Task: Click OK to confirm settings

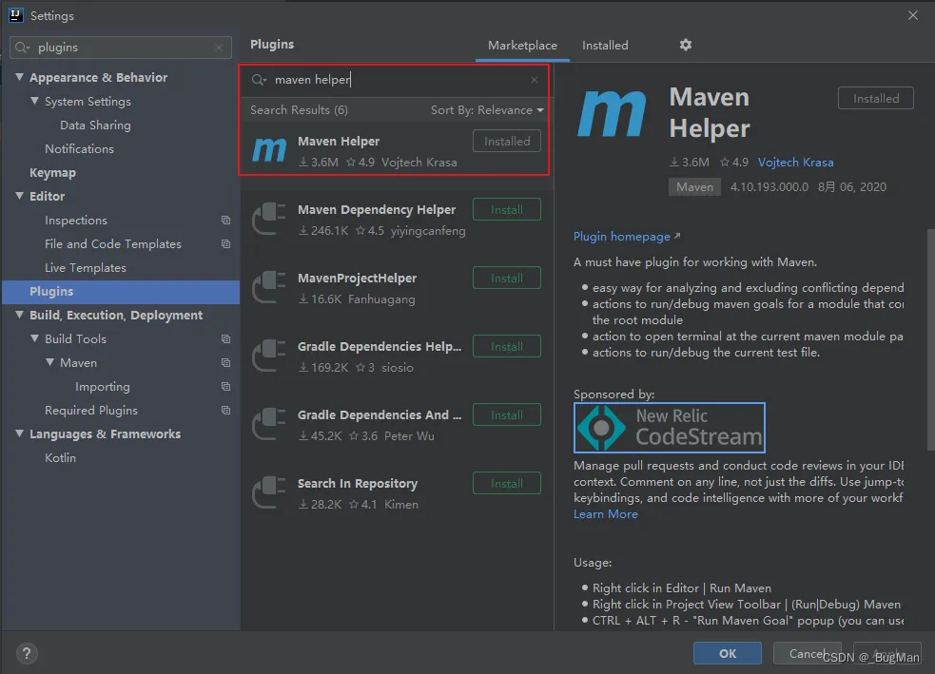Action: (728, 653)
